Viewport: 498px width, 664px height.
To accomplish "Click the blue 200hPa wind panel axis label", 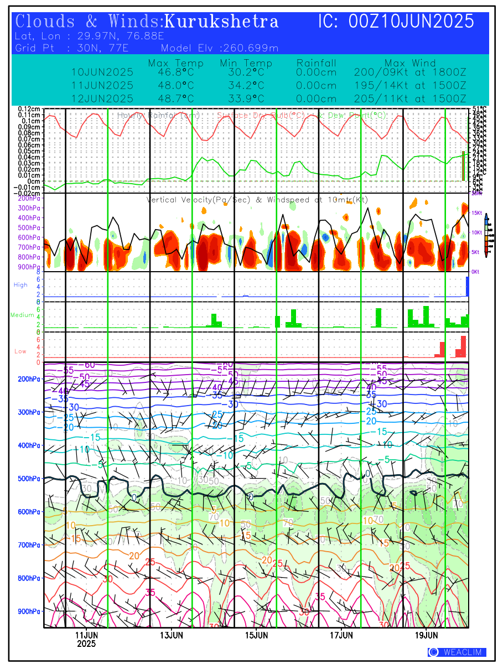I will click(29, 379).
